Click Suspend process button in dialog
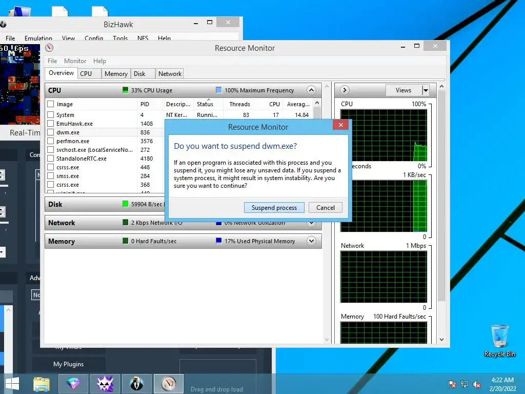Viewport: 525px width, 394px height. pos(274,208)
